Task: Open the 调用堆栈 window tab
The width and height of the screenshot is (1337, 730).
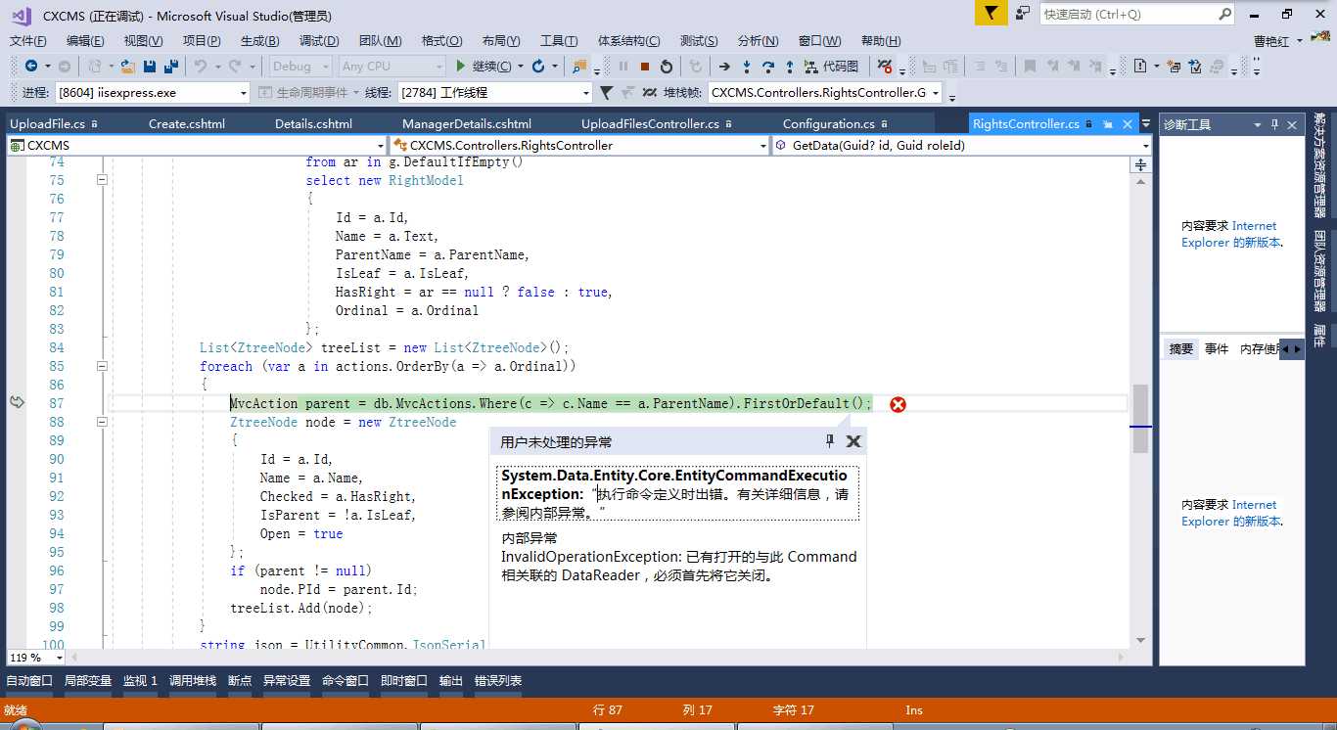Action: pyautogui.click(x=193, y=681)
